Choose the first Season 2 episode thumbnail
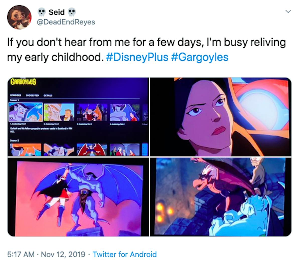Viewport: 299px width, 266px height. (26, 149)
